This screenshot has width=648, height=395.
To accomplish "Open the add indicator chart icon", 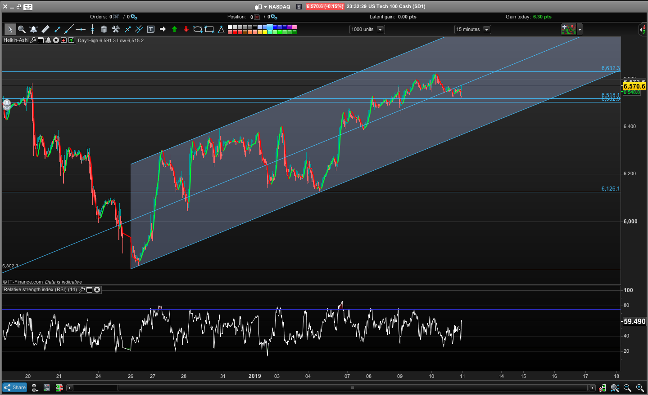I will pyautogui.click(x=569, y=29).
